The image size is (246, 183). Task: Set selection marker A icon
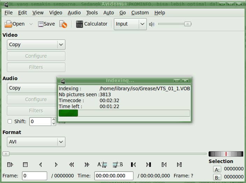tap(102, 164)
